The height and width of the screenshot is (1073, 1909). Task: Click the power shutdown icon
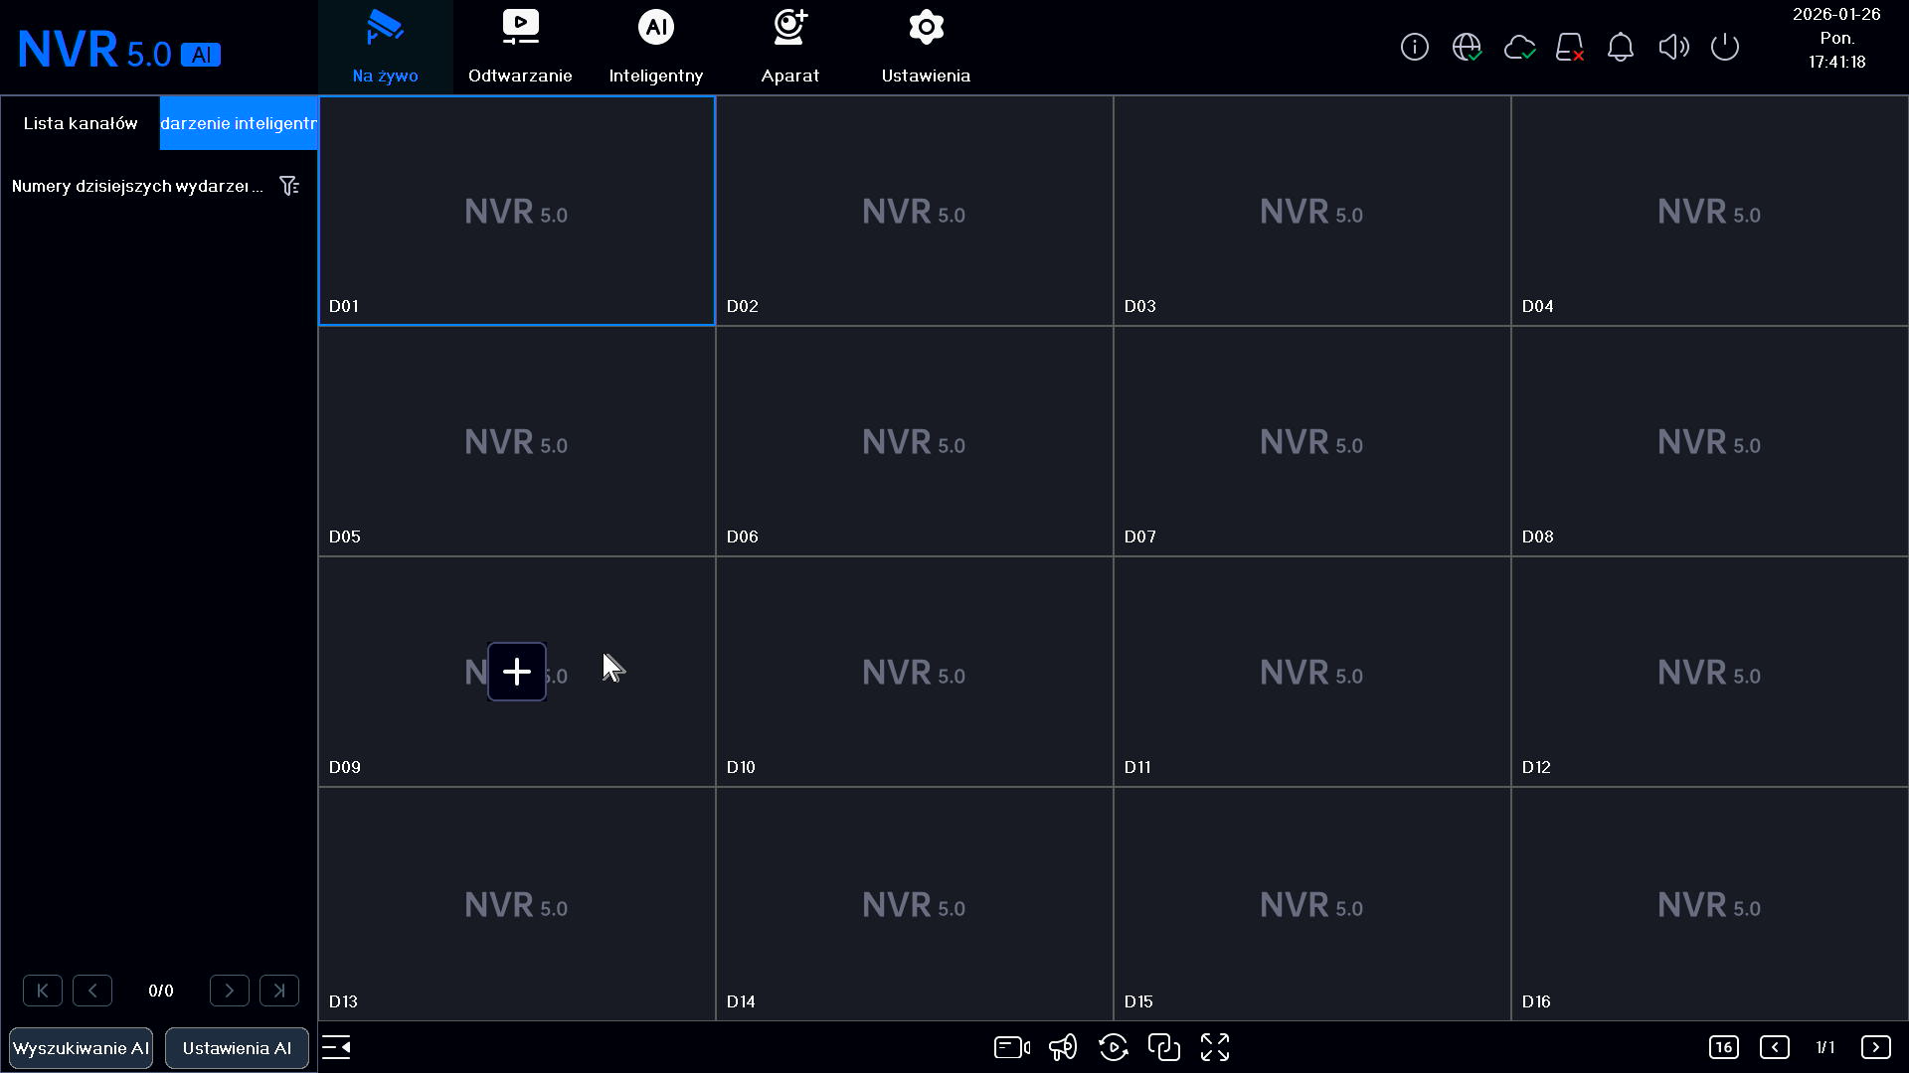coord(1725,47)
